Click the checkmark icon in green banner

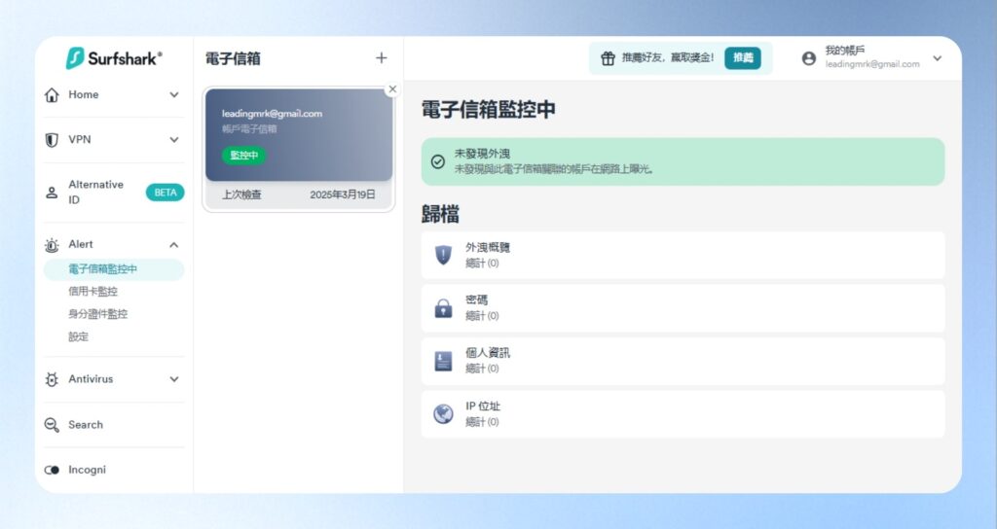[x=438, y=161]
